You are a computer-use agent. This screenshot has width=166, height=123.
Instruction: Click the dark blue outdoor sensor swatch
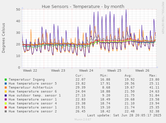6,95
